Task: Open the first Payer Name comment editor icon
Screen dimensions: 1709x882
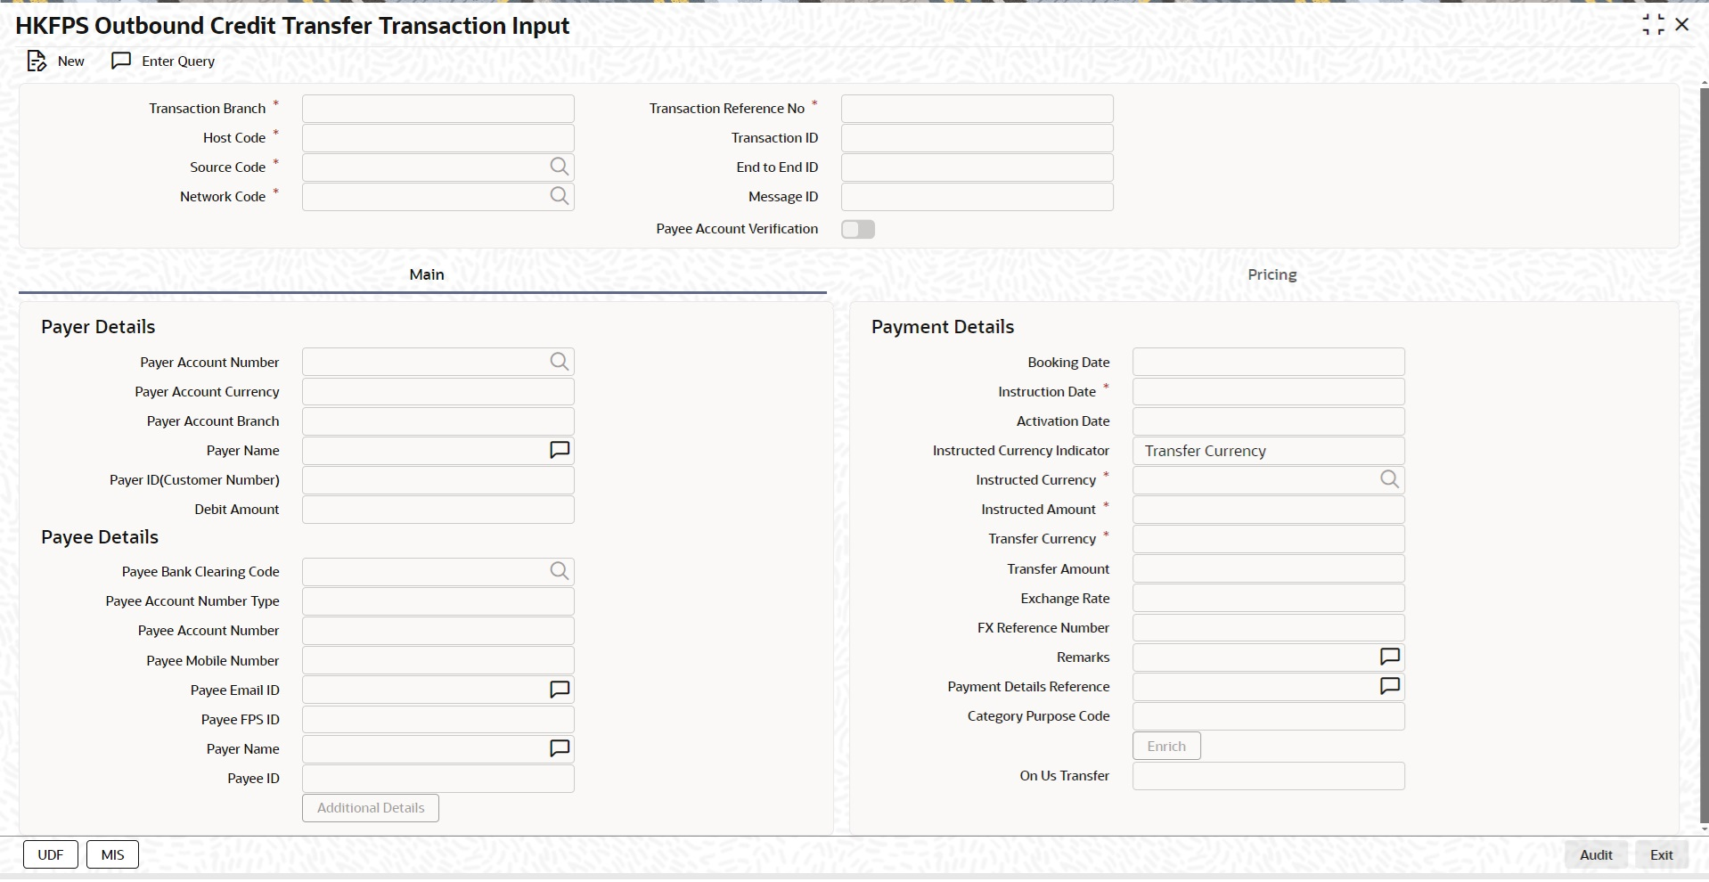Action: click(559, 450)
